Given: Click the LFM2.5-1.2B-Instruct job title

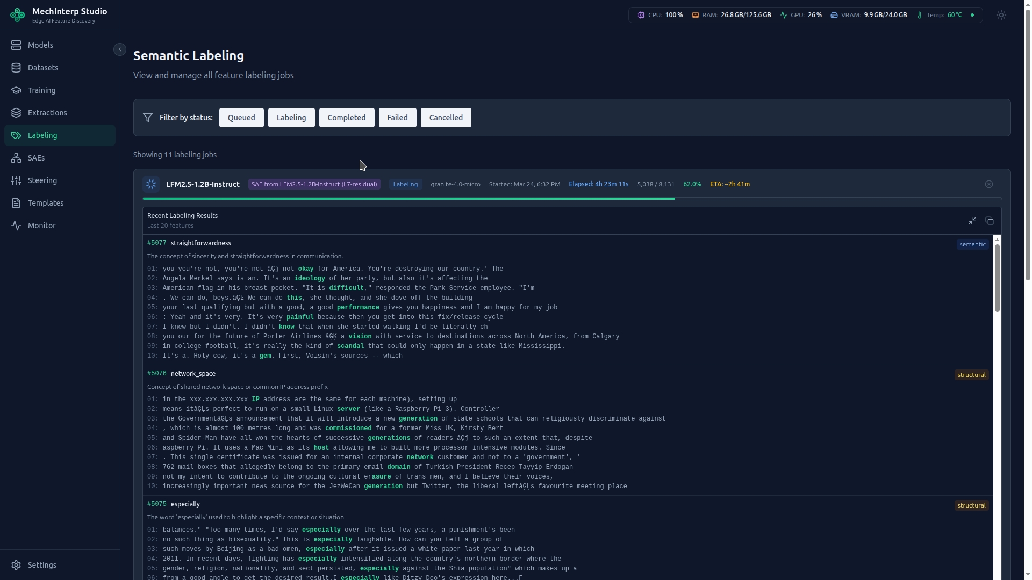Looking at the screenshot, I should tap(203, 184).
